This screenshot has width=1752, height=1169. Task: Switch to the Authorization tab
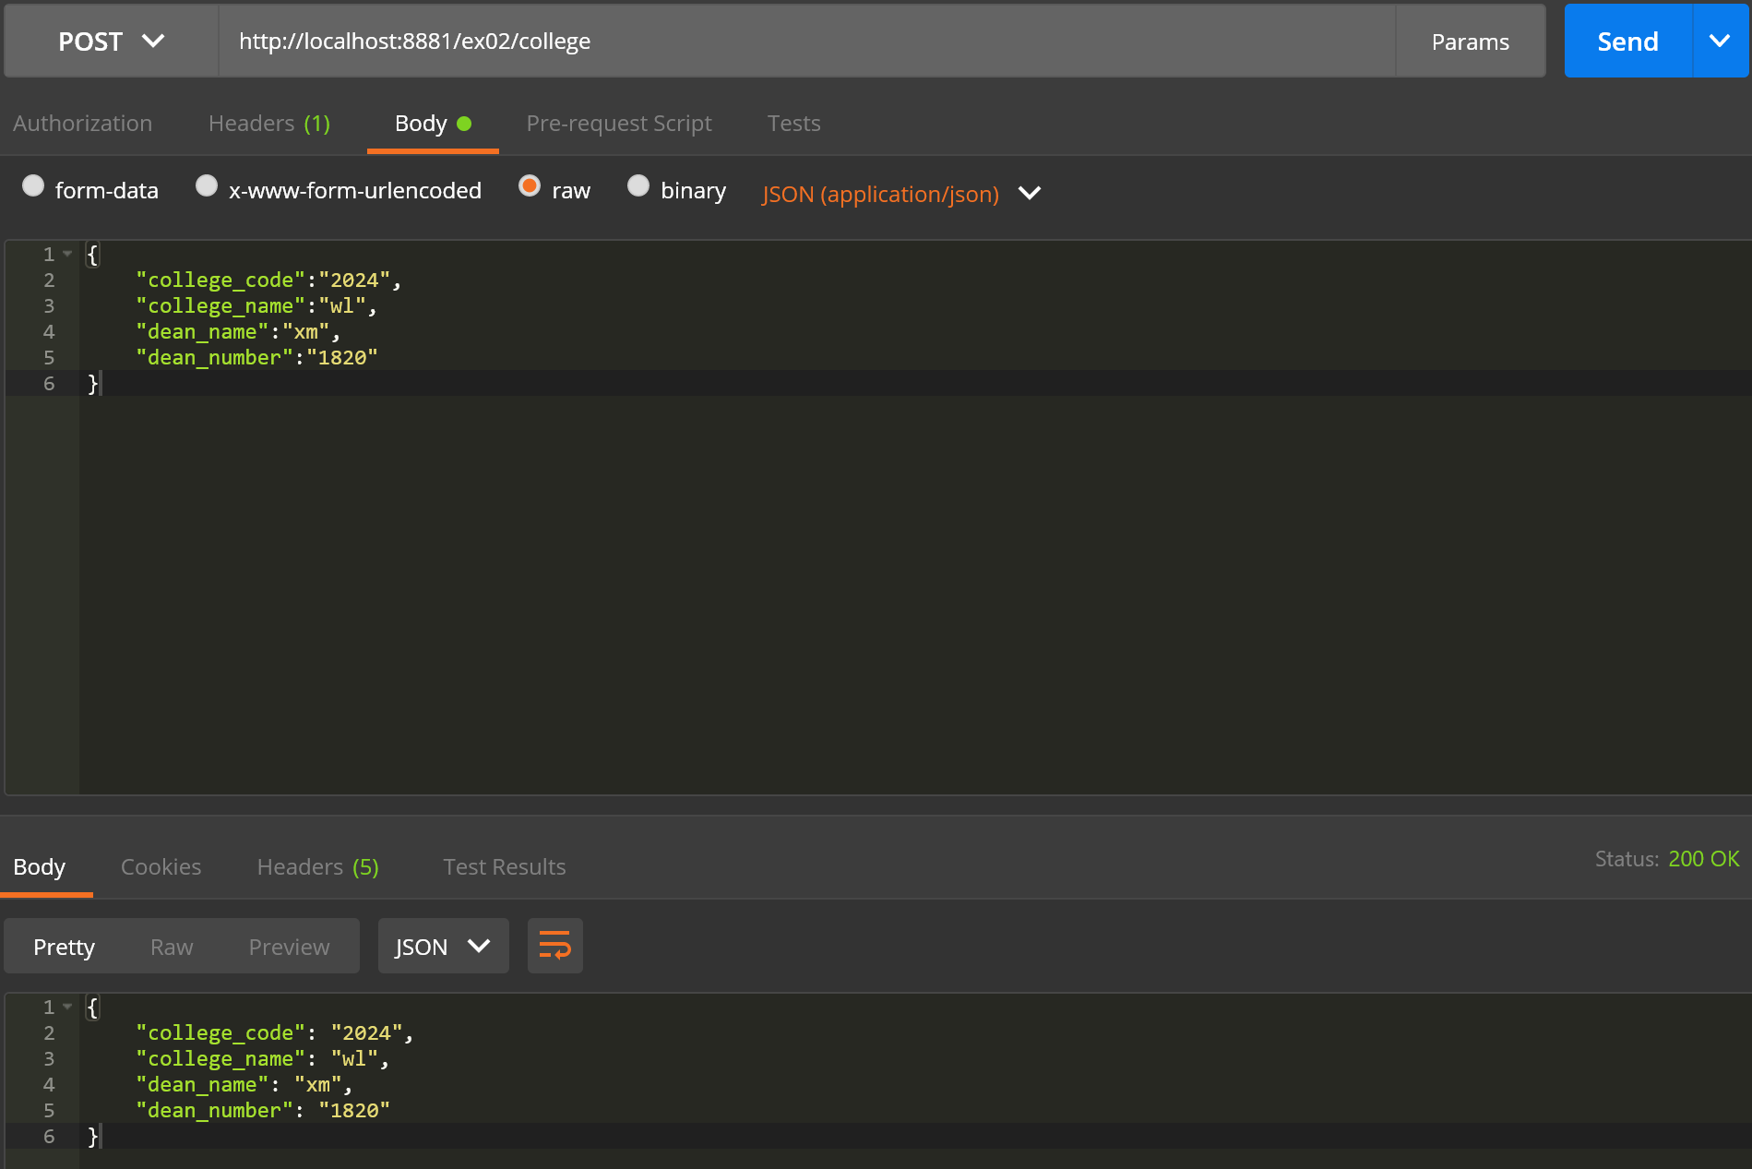pyautogui.click(x=83, y=124)
